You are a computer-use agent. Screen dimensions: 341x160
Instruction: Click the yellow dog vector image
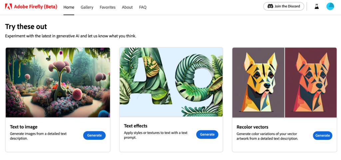pyautogui.click(x=258, y=82)
